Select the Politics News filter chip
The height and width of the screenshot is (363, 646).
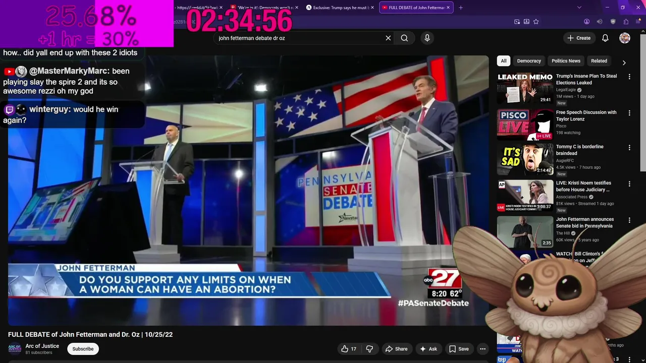pyautogui.click(x=566, y=60)
